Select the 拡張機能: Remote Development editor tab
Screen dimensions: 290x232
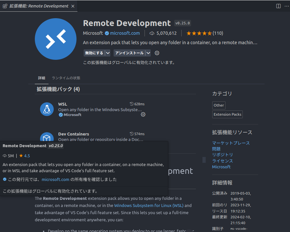point(39,6)
